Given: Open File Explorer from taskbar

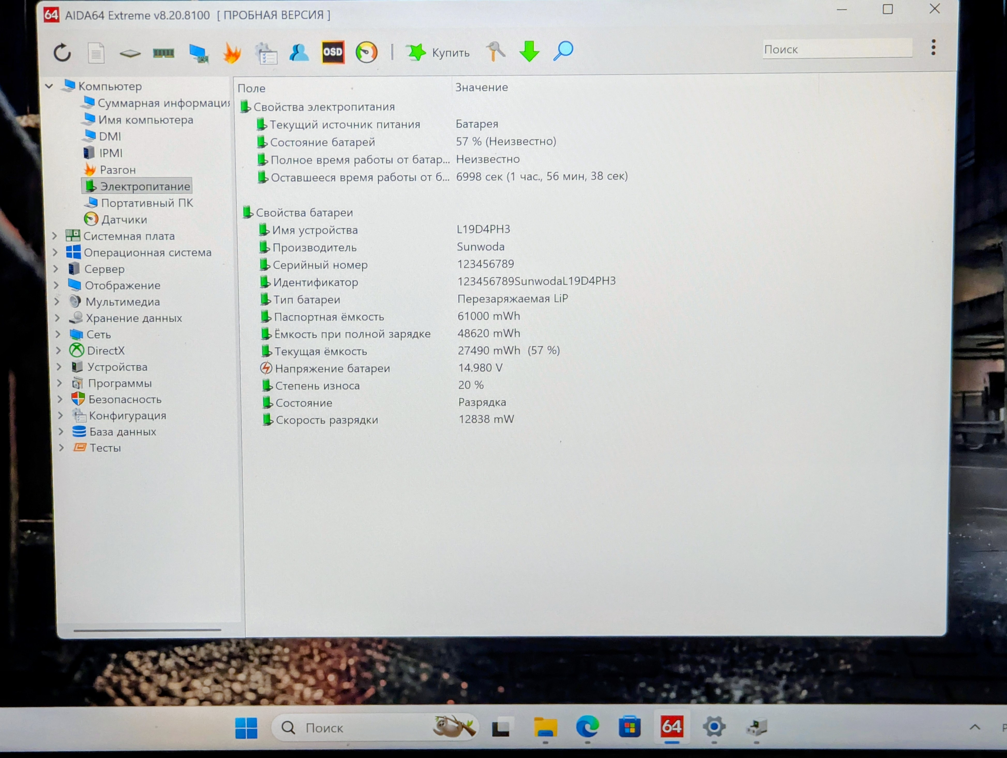Looking at the screenshot, I should click(x=545, y=727).
